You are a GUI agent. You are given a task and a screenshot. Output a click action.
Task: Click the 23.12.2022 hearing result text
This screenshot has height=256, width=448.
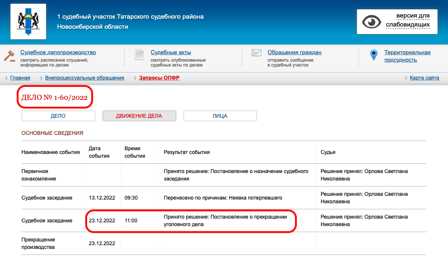click(225, 220)
